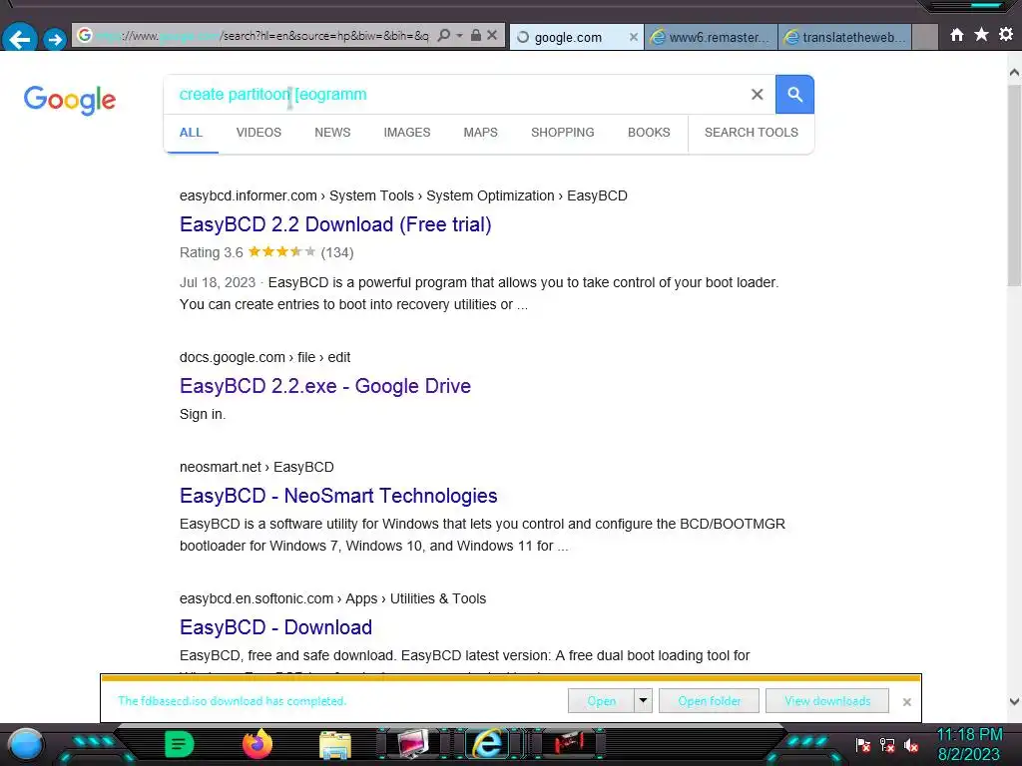This screenshot has width=1022, height=766.
Task: Select the MAPS results tab
Action: click(480, 133)
